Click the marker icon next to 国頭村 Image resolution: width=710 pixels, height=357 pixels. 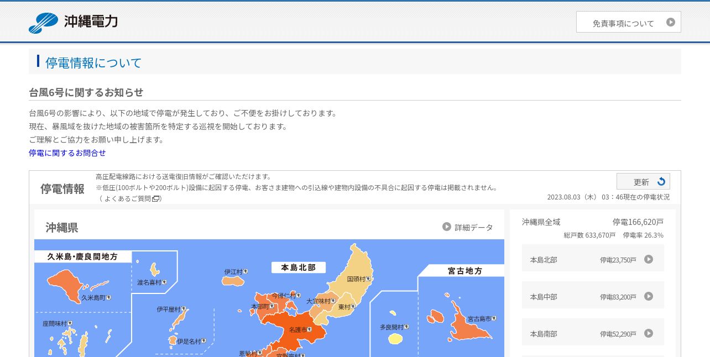pos(368,279)
